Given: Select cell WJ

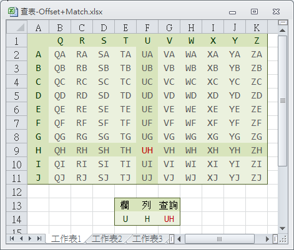Looking at the screenshot, I should (191, 178).
